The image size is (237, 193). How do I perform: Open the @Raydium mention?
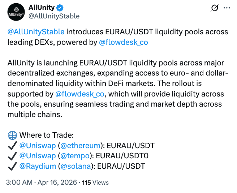[37, 166]
